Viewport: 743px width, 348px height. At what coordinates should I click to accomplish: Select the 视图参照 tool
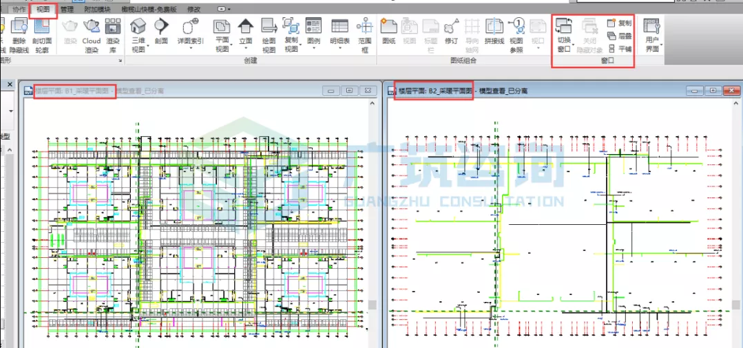click(516, 36)
